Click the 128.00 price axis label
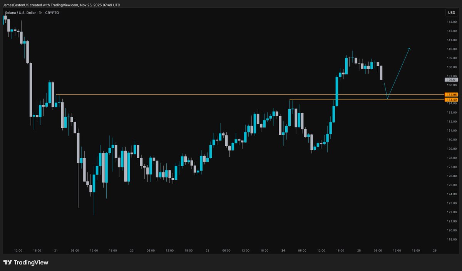Screen dimensions: 462x271 (451, 158)
